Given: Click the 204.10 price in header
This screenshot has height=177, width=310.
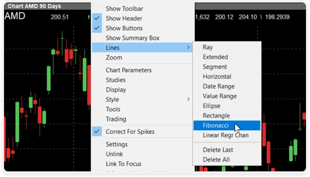Looking at the screenshot, I should [x=248, y=17].
